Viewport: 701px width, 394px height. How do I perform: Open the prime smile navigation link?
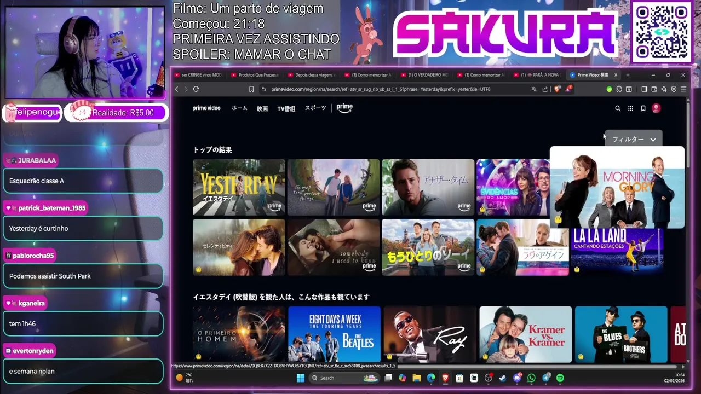(x=344, y=108)
